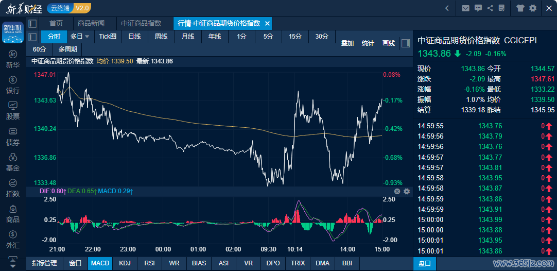
Task: Switch to 日线 daily chart
Action: (134, 36)
